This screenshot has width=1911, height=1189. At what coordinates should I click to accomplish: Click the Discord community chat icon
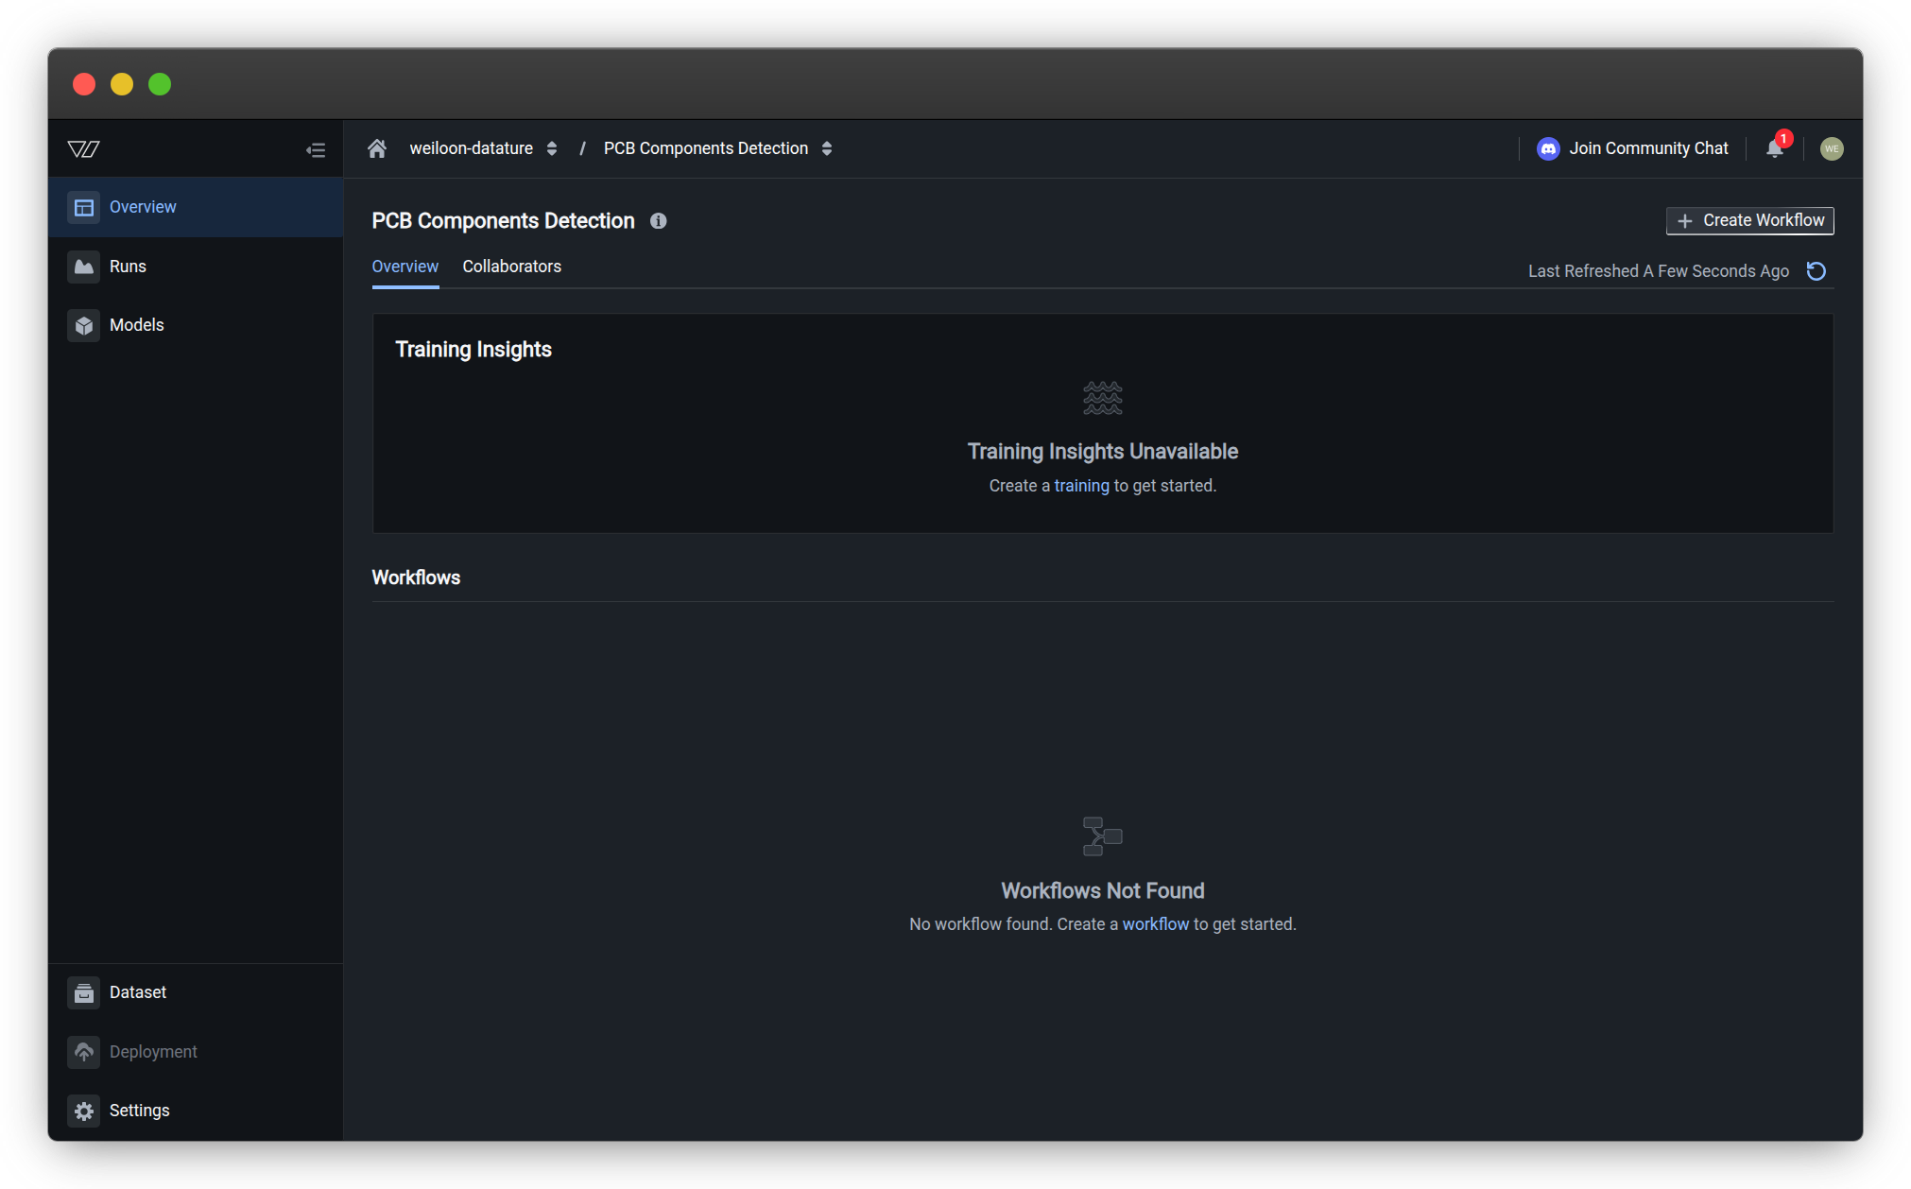(1547, 148)
